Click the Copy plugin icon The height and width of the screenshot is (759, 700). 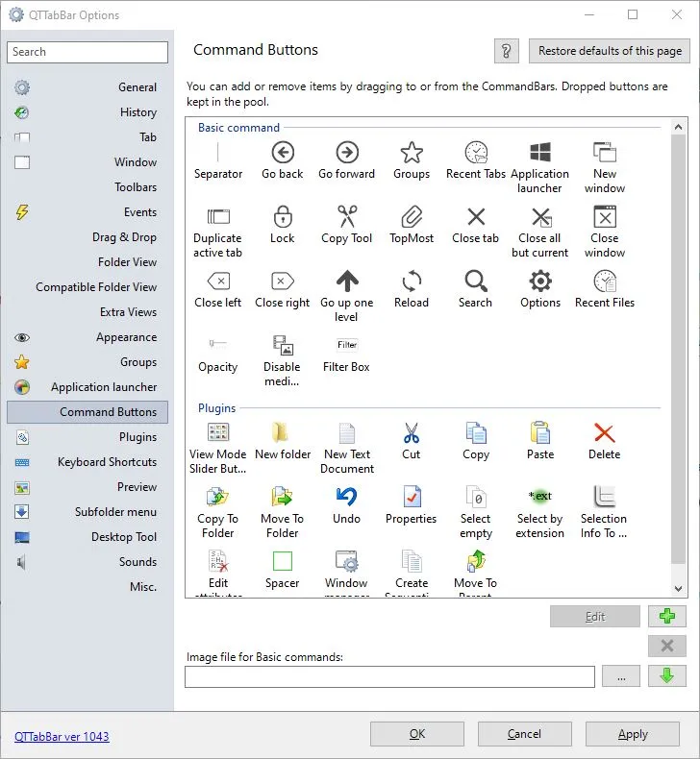476,432
